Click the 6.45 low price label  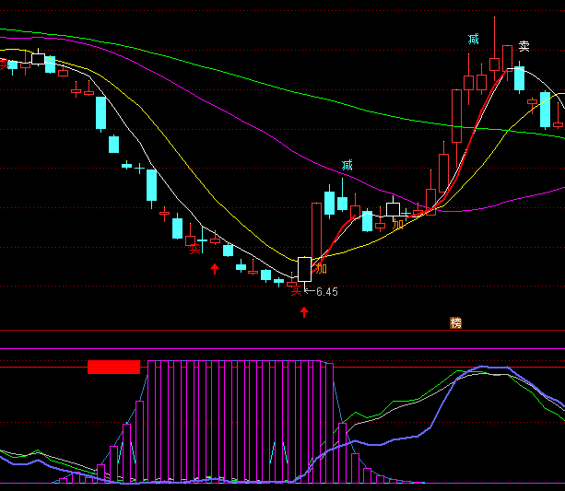326,292
